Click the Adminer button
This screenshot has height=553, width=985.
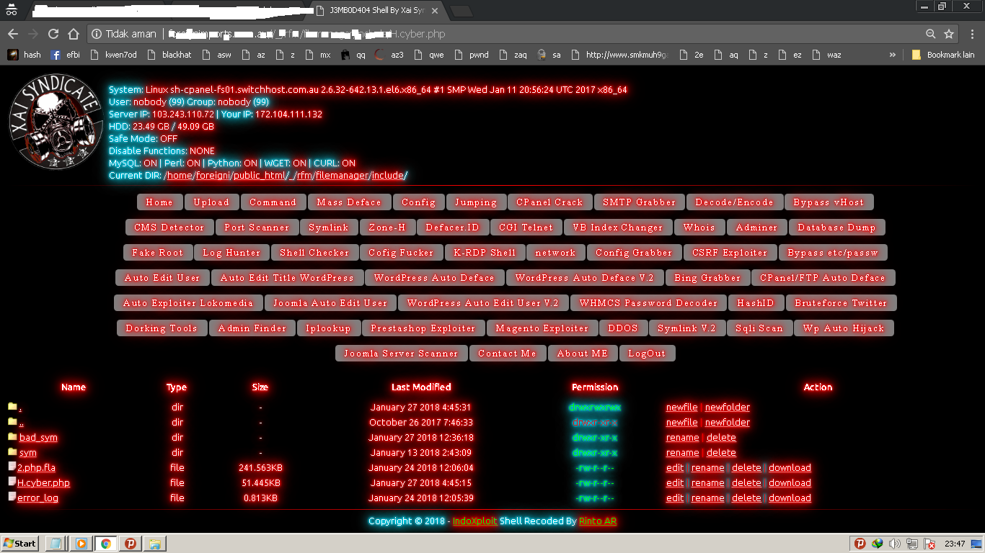[x=757, y=228]
